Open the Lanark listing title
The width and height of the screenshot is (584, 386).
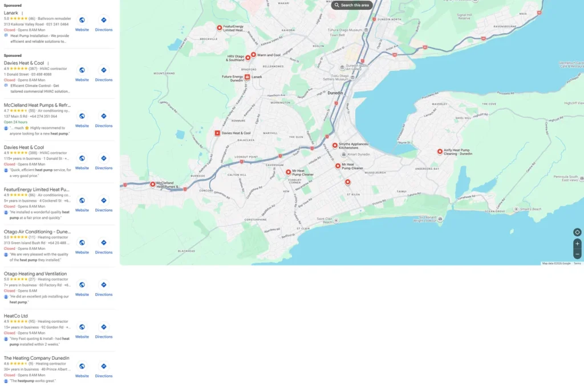click(x=11, y=13)
